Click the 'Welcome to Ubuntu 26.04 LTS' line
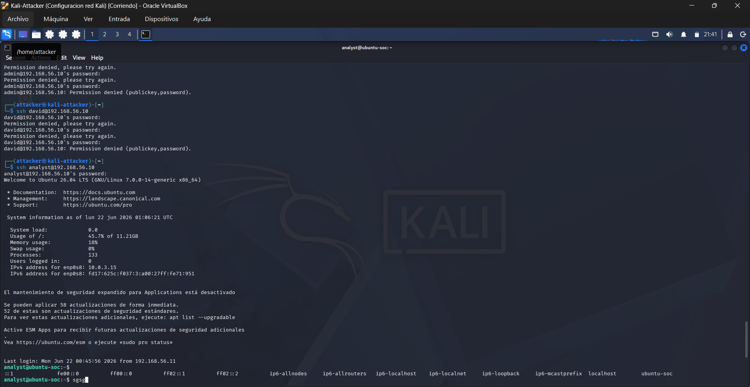Screen dimensions: 750x387 pos(102,180)
